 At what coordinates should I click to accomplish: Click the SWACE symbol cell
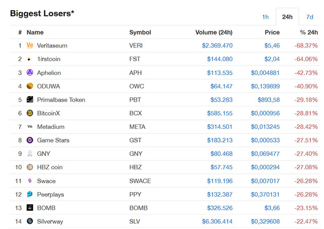140,181
